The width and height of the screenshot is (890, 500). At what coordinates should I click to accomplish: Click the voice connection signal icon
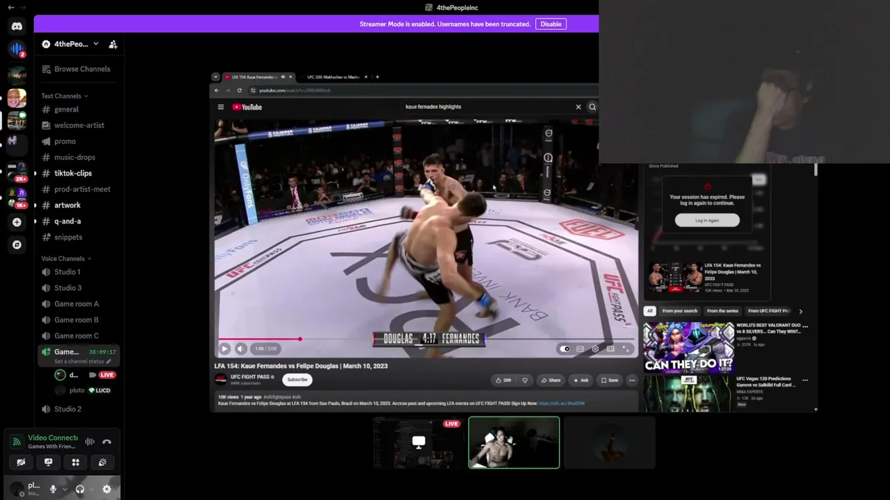pyautogui.click(x=17, y=442)
